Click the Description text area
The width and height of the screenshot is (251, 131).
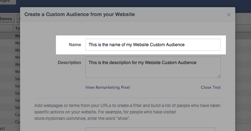pyautogui.click(x=153, y=67)
